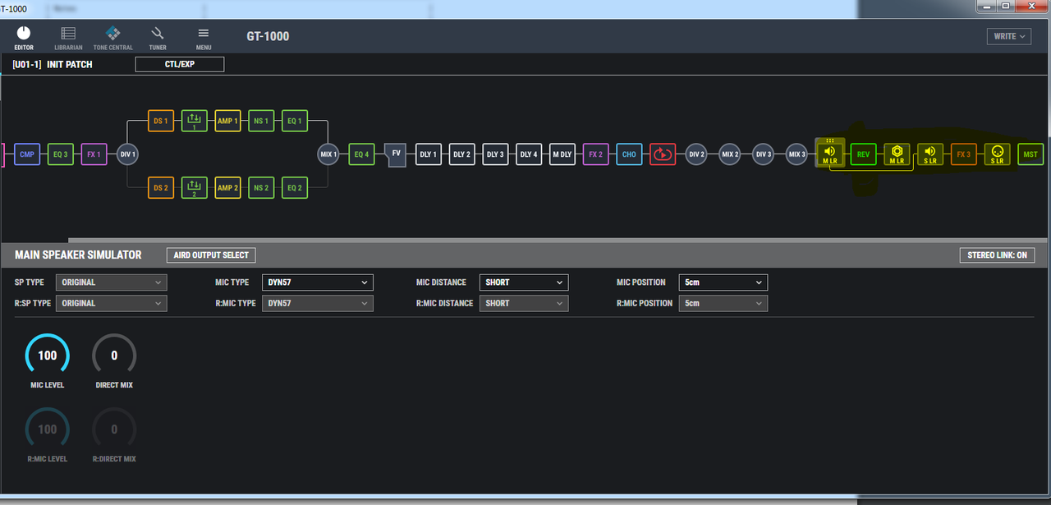The width and height of the screenshot is (1051, 505).
Task: Open the WRITE dropdown button
Action: point(1010,36)
